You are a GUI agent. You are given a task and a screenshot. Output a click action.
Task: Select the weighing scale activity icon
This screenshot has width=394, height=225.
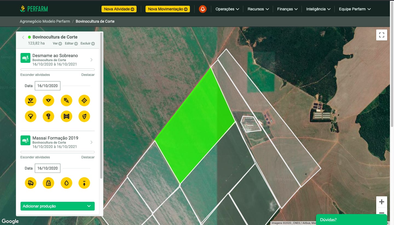(31, 116)
